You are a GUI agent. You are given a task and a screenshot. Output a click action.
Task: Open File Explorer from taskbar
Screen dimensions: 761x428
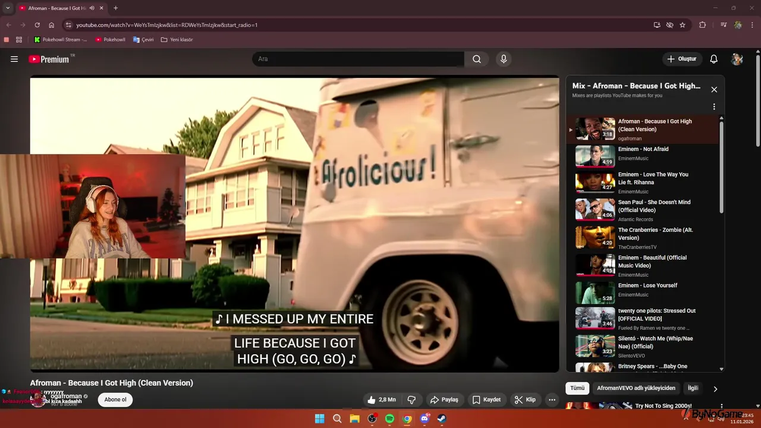pos(355,418)
